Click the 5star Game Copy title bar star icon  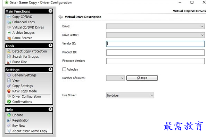(7, 2)
